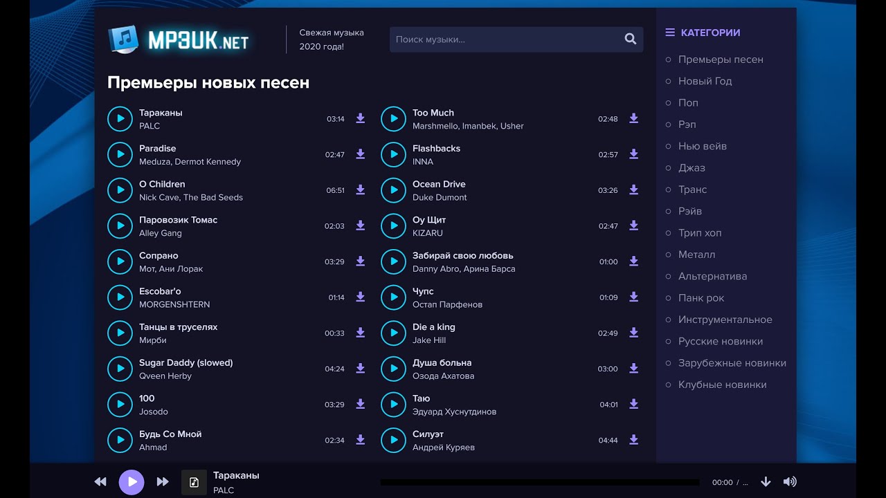Play the song Сопрано
This screenshot has width=886, height=498.
(x=120, y=261)
